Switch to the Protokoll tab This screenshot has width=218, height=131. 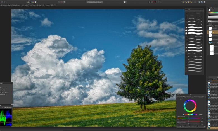215,79
